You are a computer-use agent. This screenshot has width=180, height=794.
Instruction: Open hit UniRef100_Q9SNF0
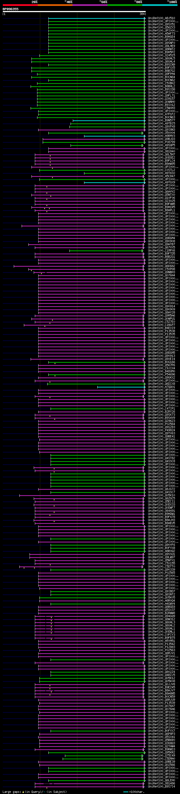pos(161,43)
